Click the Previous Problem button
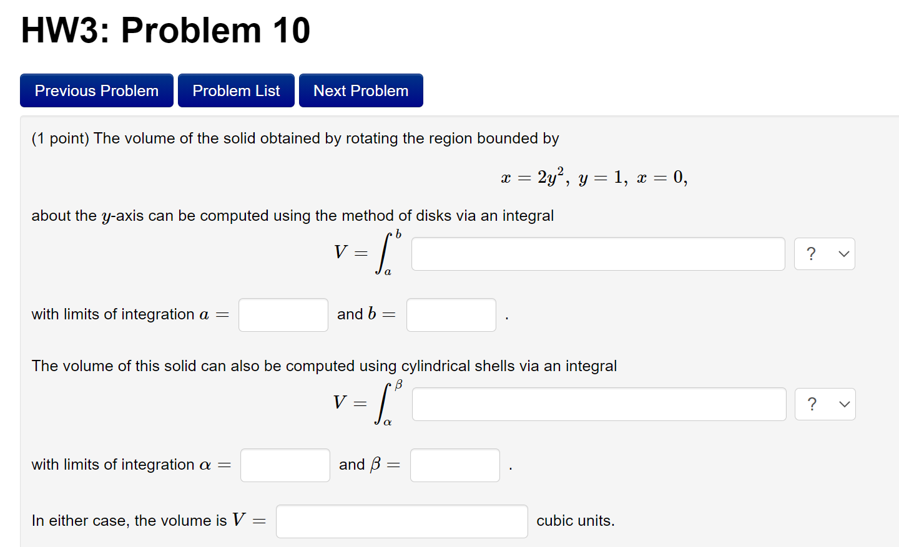Image resolution: width=899 pixels, height=547 pixels. (96, 90)
